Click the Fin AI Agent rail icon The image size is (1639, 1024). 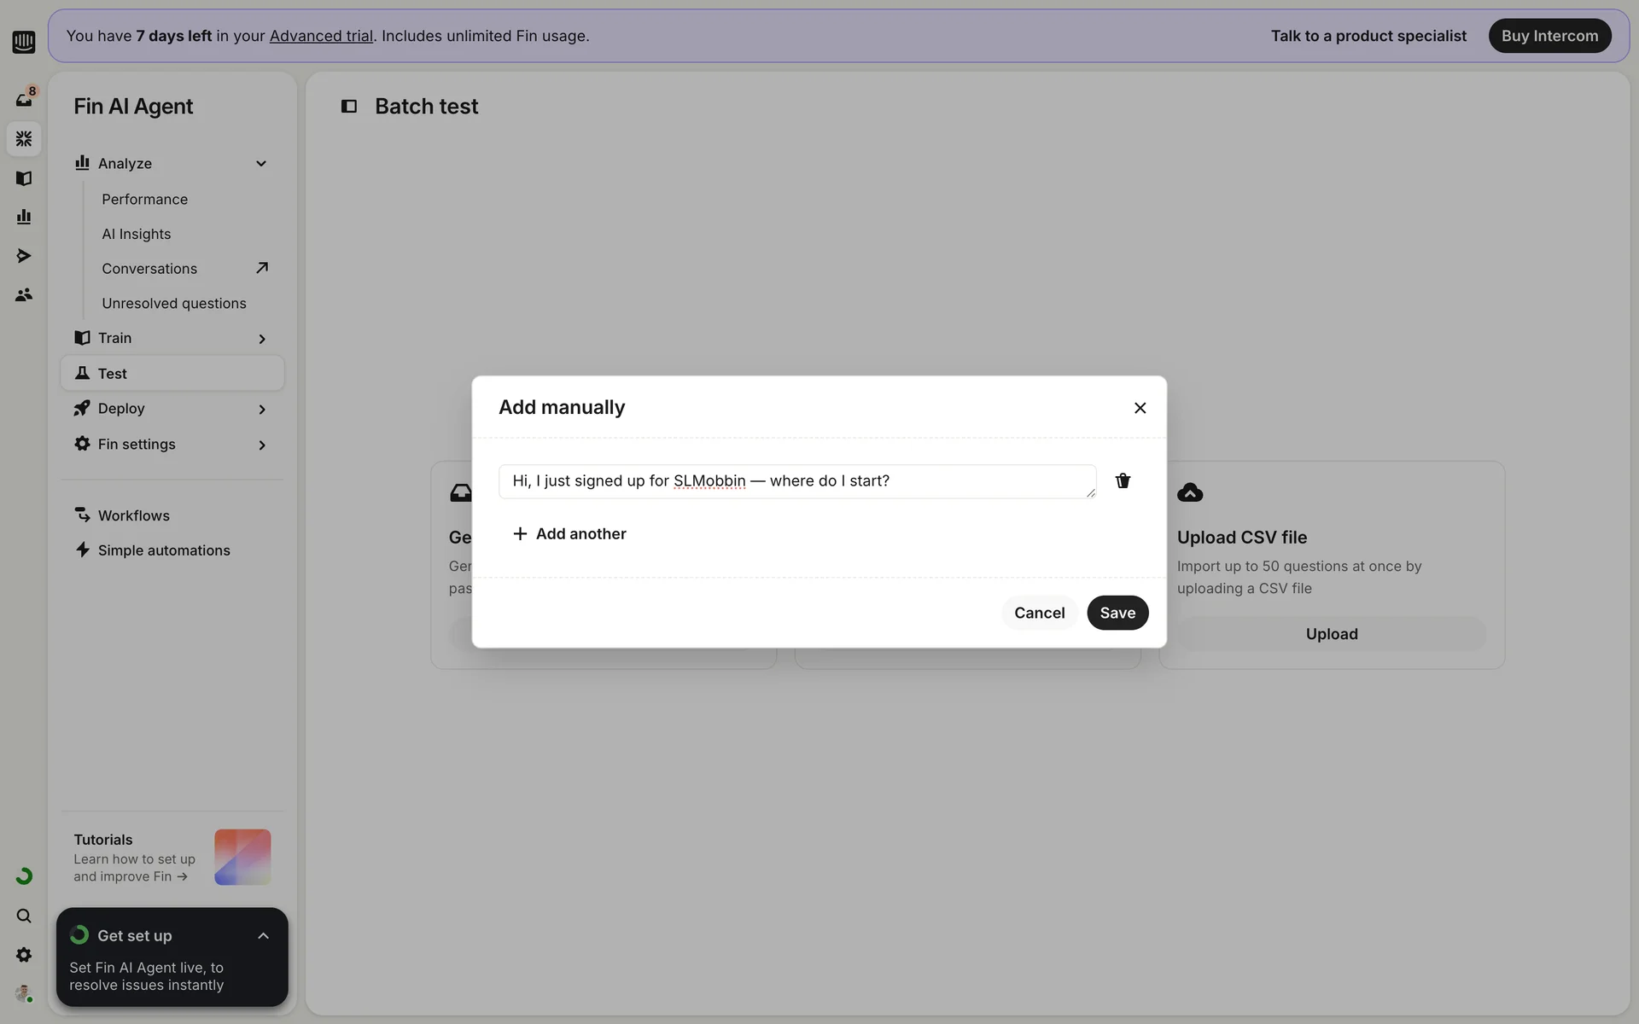tap(24, 138)
